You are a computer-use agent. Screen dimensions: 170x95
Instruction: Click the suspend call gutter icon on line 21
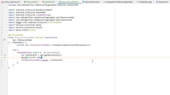(5, 55)
